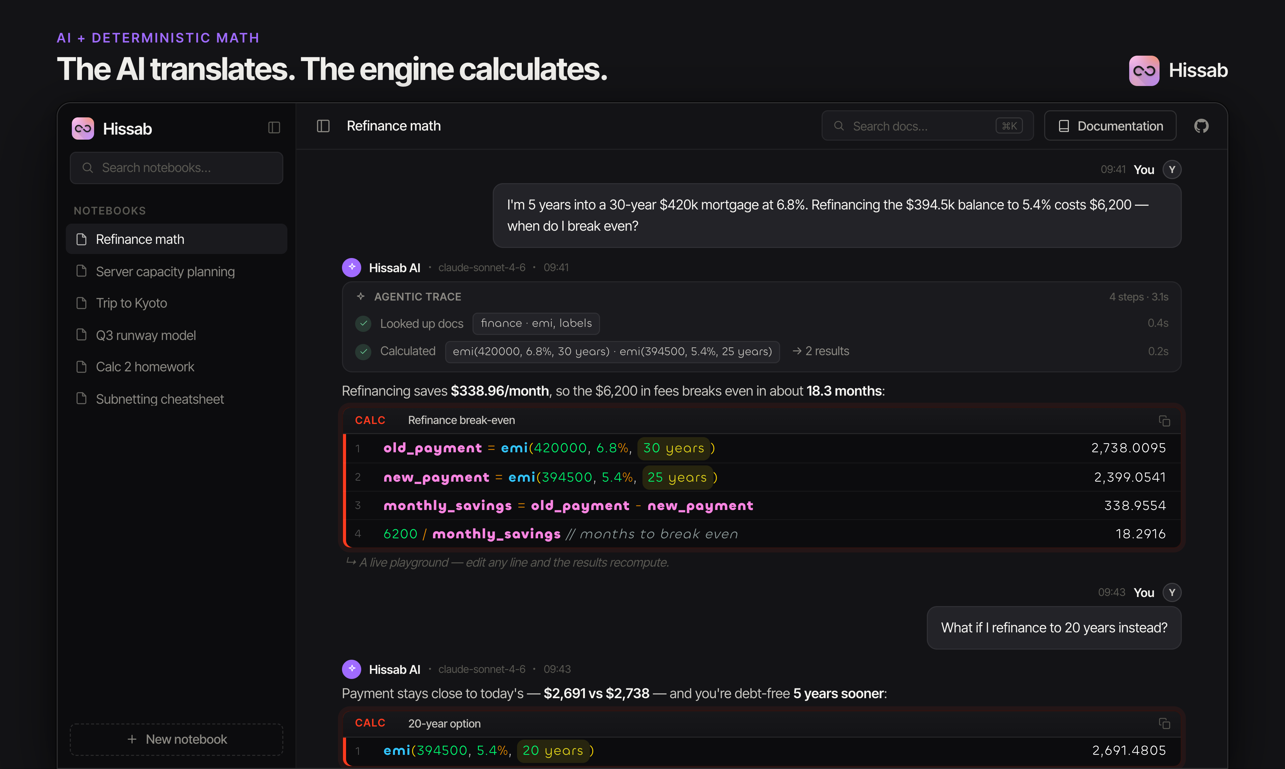Collapse the sidebar with the sidebar panel icon
The height and width of the screenshot is (769, 1285).
coord(274,127)
